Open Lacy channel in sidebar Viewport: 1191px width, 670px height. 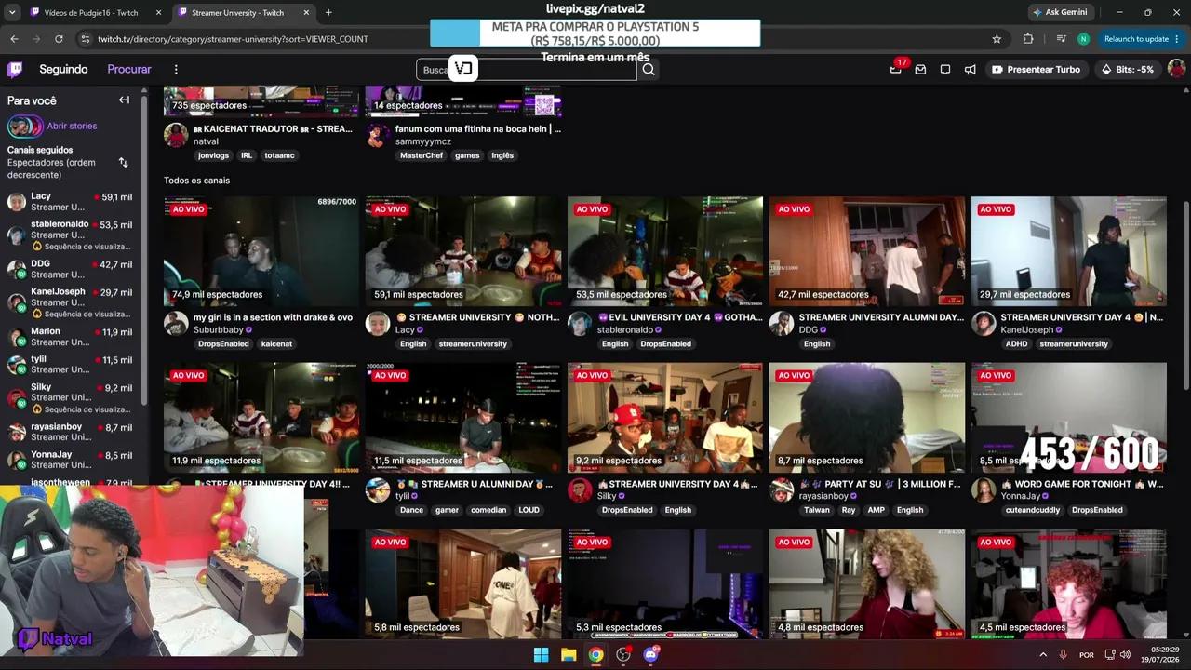coord(70,202)
